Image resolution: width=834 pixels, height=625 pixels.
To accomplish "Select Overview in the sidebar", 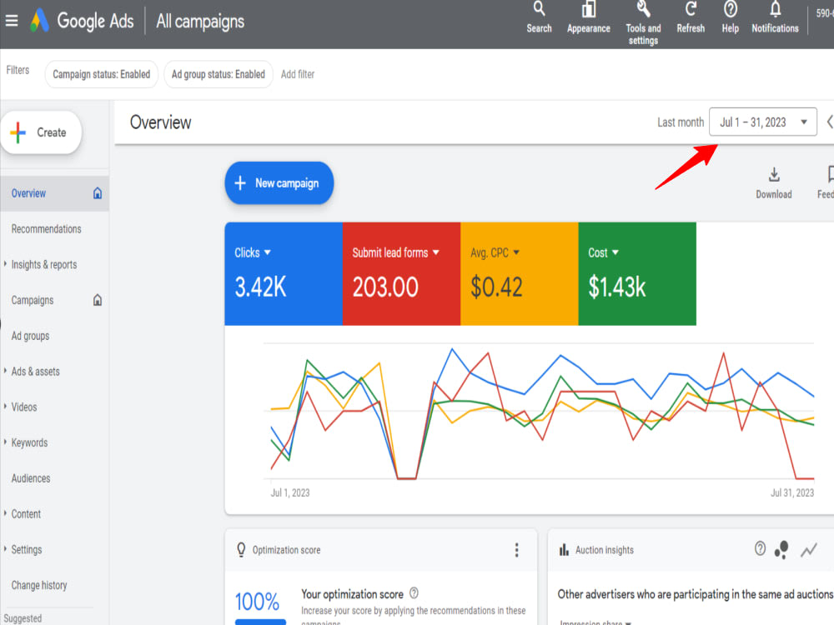I will point(55,193).
